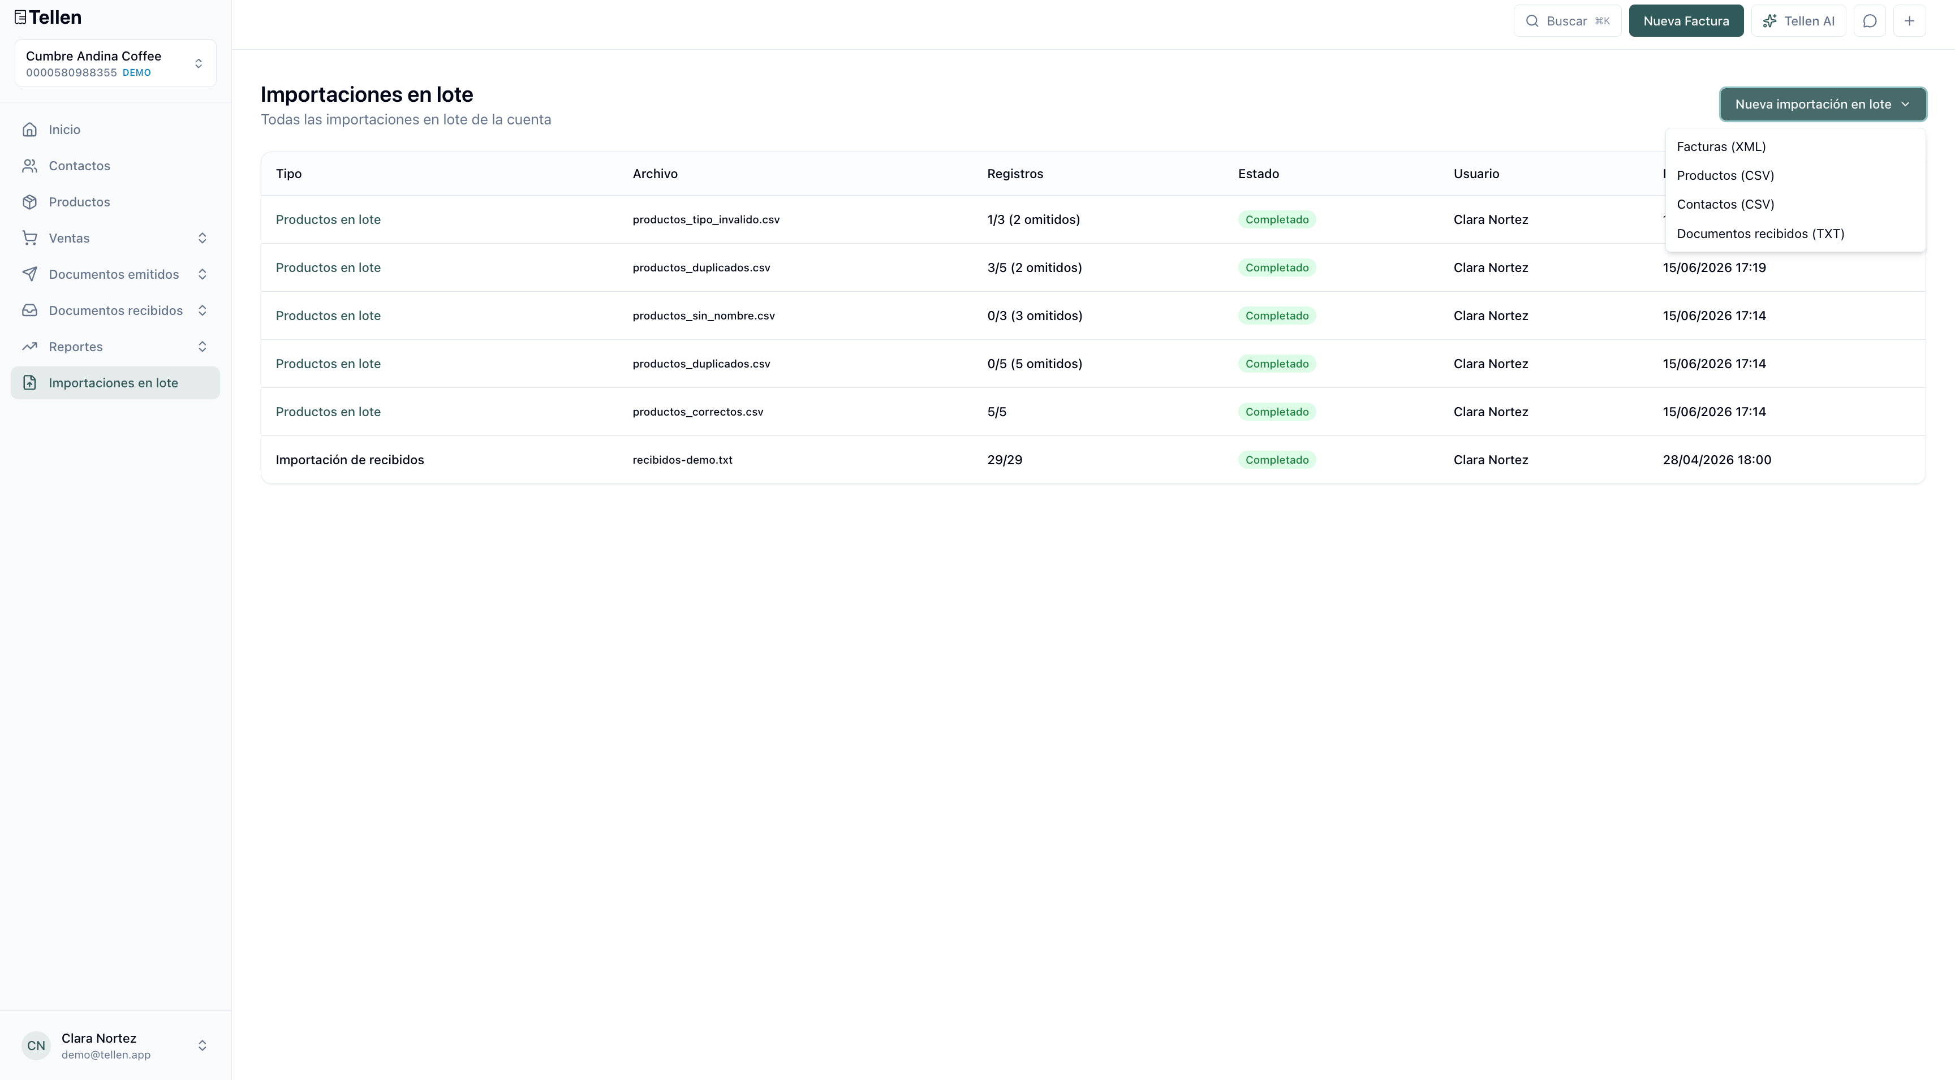This screenshot has height=1080, width=1955.
Task: Click the Archivo column header
Action: (x=655, y=174)
